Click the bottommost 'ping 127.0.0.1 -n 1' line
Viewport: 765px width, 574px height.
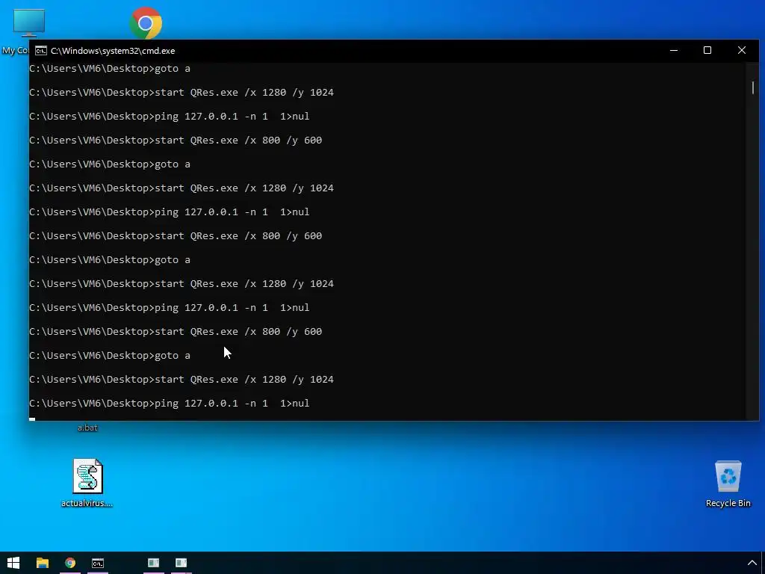(x=170, y=404)
